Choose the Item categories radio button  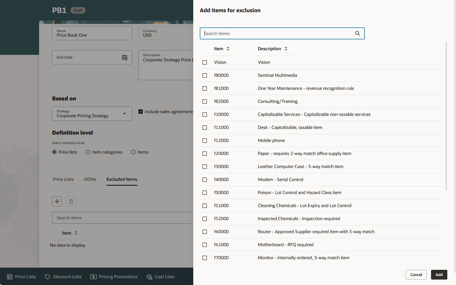88,152
